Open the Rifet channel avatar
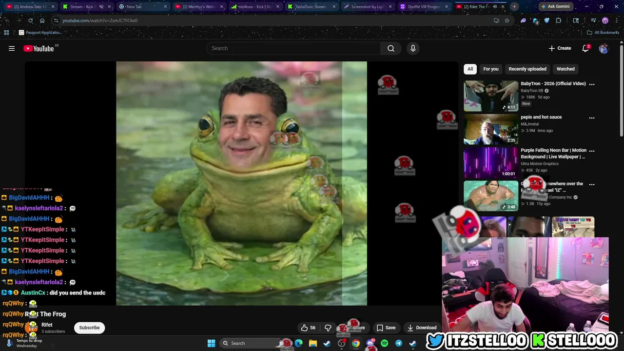The height and width of the screenshot is (351, 624). (x=32, y=328)
